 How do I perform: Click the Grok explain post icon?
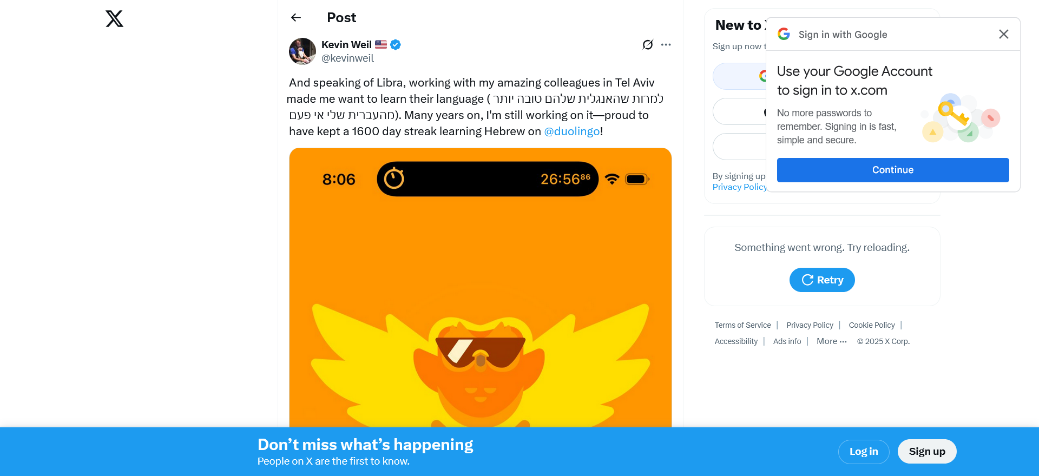pos(648,45)
